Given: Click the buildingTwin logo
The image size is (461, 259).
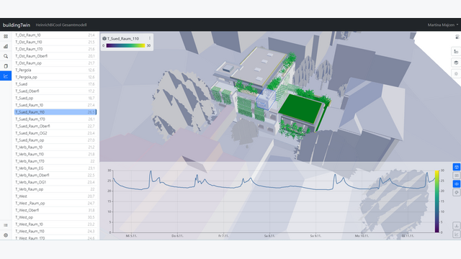Looking at the screenshot, I should [x=17, y=25].
